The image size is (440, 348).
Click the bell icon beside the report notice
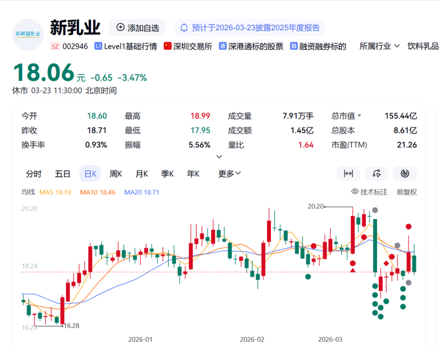click(x=184, y=28)
